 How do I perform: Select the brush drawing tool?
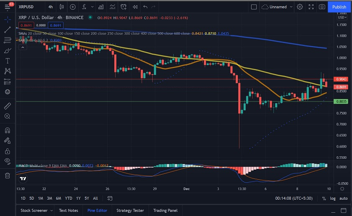tap(7, 51)
